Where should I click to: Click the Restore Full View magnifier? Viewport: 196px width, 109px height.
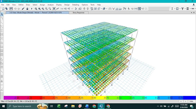39,9
